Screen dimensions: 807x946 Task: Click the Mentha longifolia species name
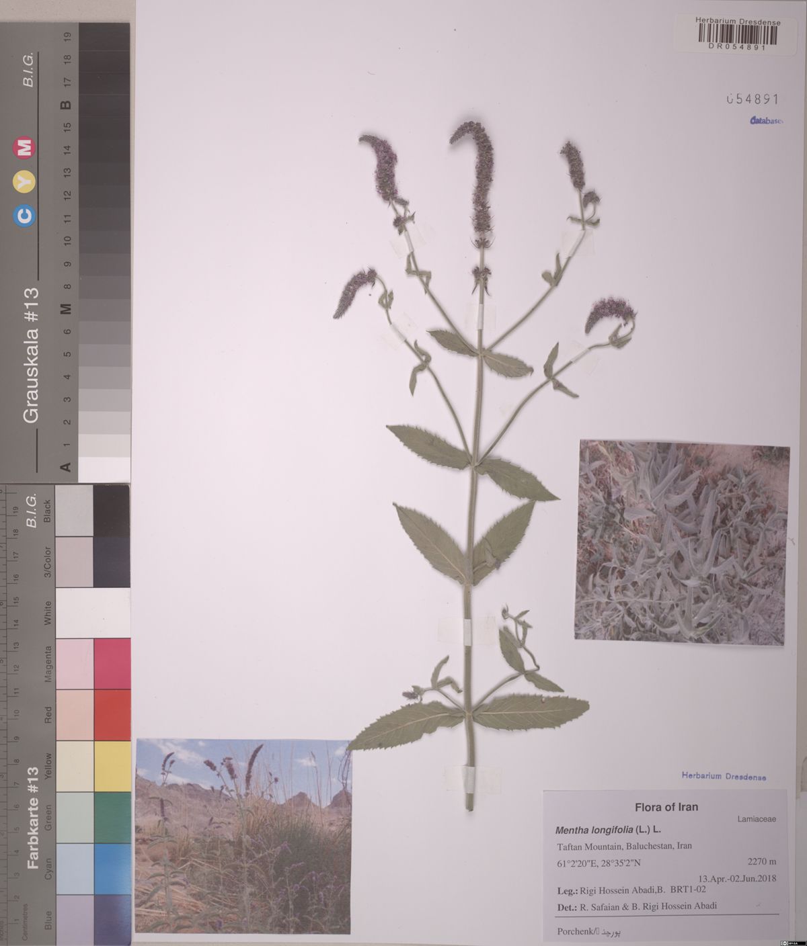pos(593,830)
